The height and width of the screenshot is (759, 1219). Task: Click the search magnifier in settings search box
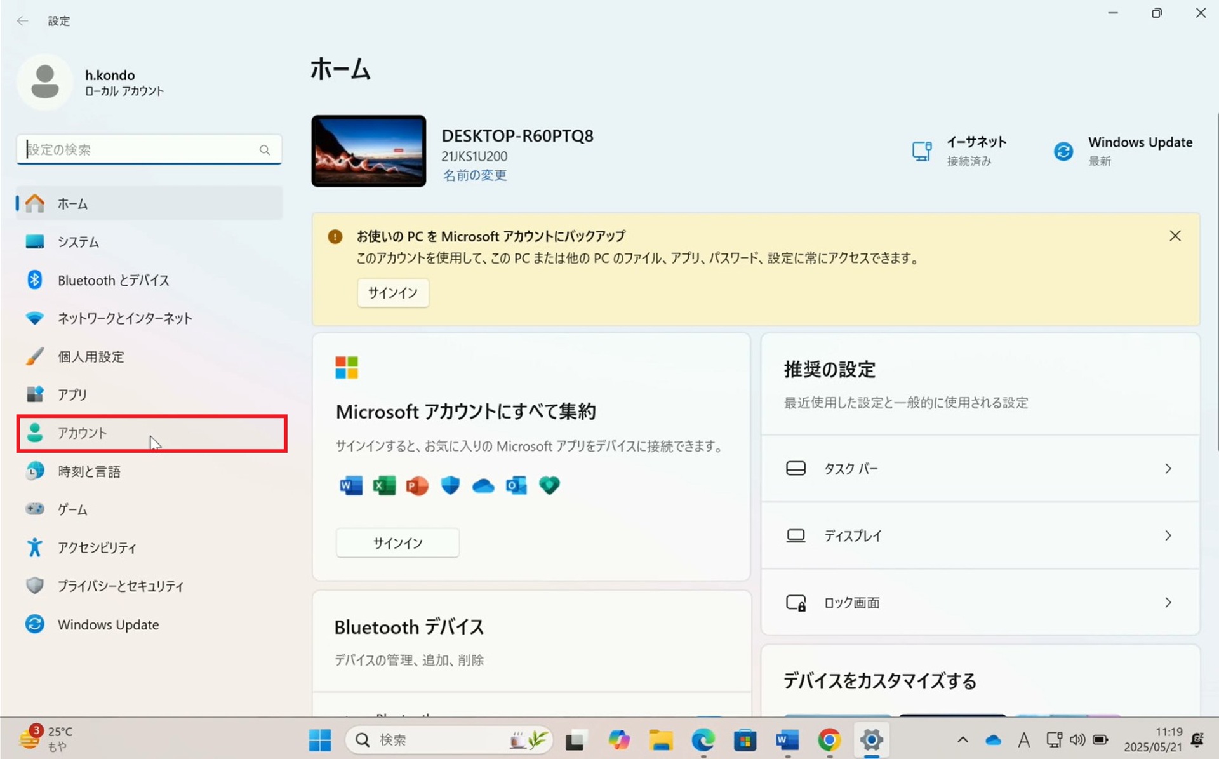coord(265,150)
